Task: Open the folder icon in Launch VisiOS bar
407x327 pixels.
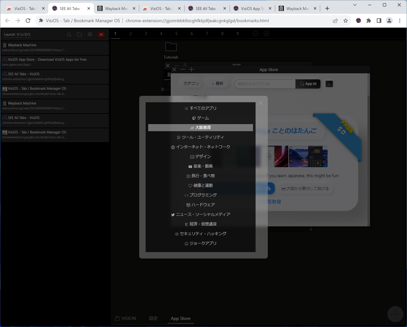Action: coord(79,34)
